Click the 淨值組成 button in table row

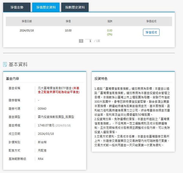pos(151,32)
